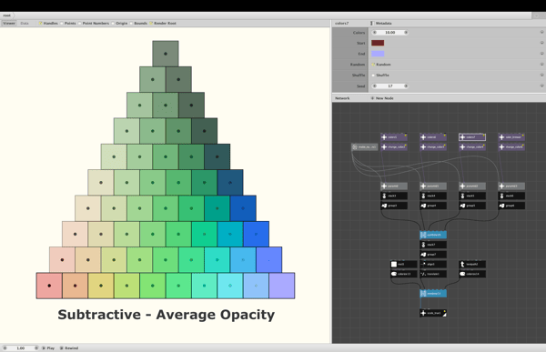Click the New Node plus icon

click(372, 98)
